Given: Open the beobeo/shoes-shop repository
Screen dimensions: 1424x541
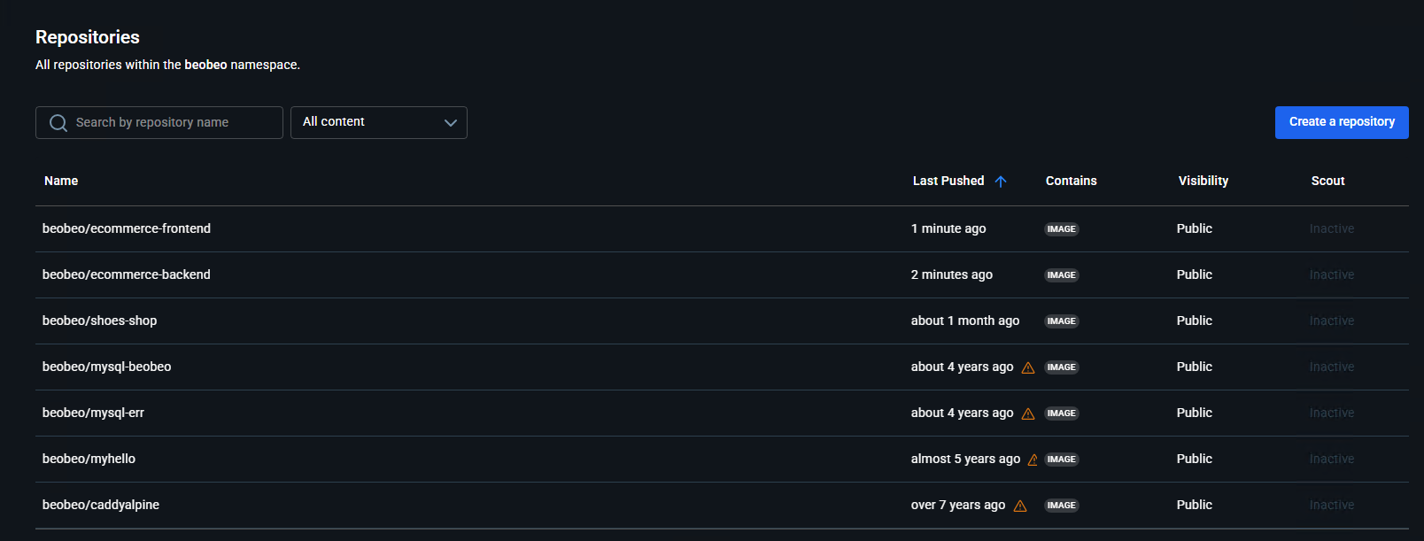Looking at the screenshot, I should click(99, 321).
